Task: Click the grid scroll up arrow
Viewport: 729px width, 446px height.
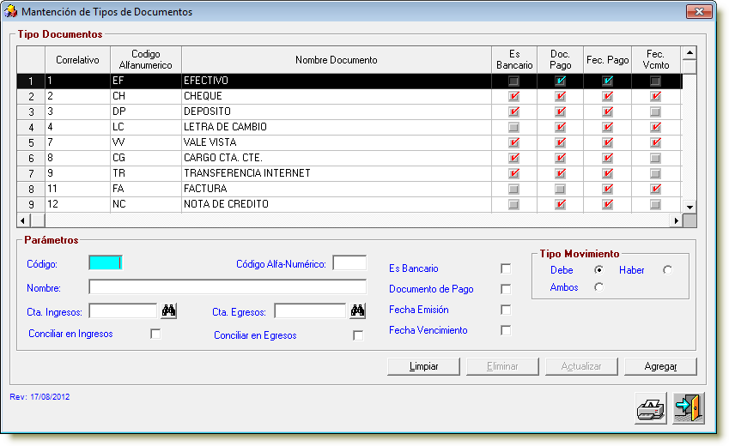Action: 690,53
